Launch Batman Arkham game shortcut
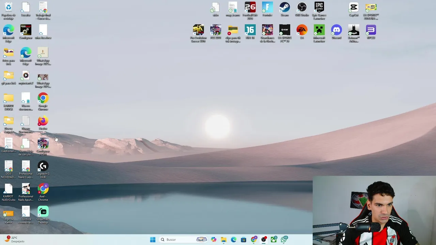 tap(354, 33)
